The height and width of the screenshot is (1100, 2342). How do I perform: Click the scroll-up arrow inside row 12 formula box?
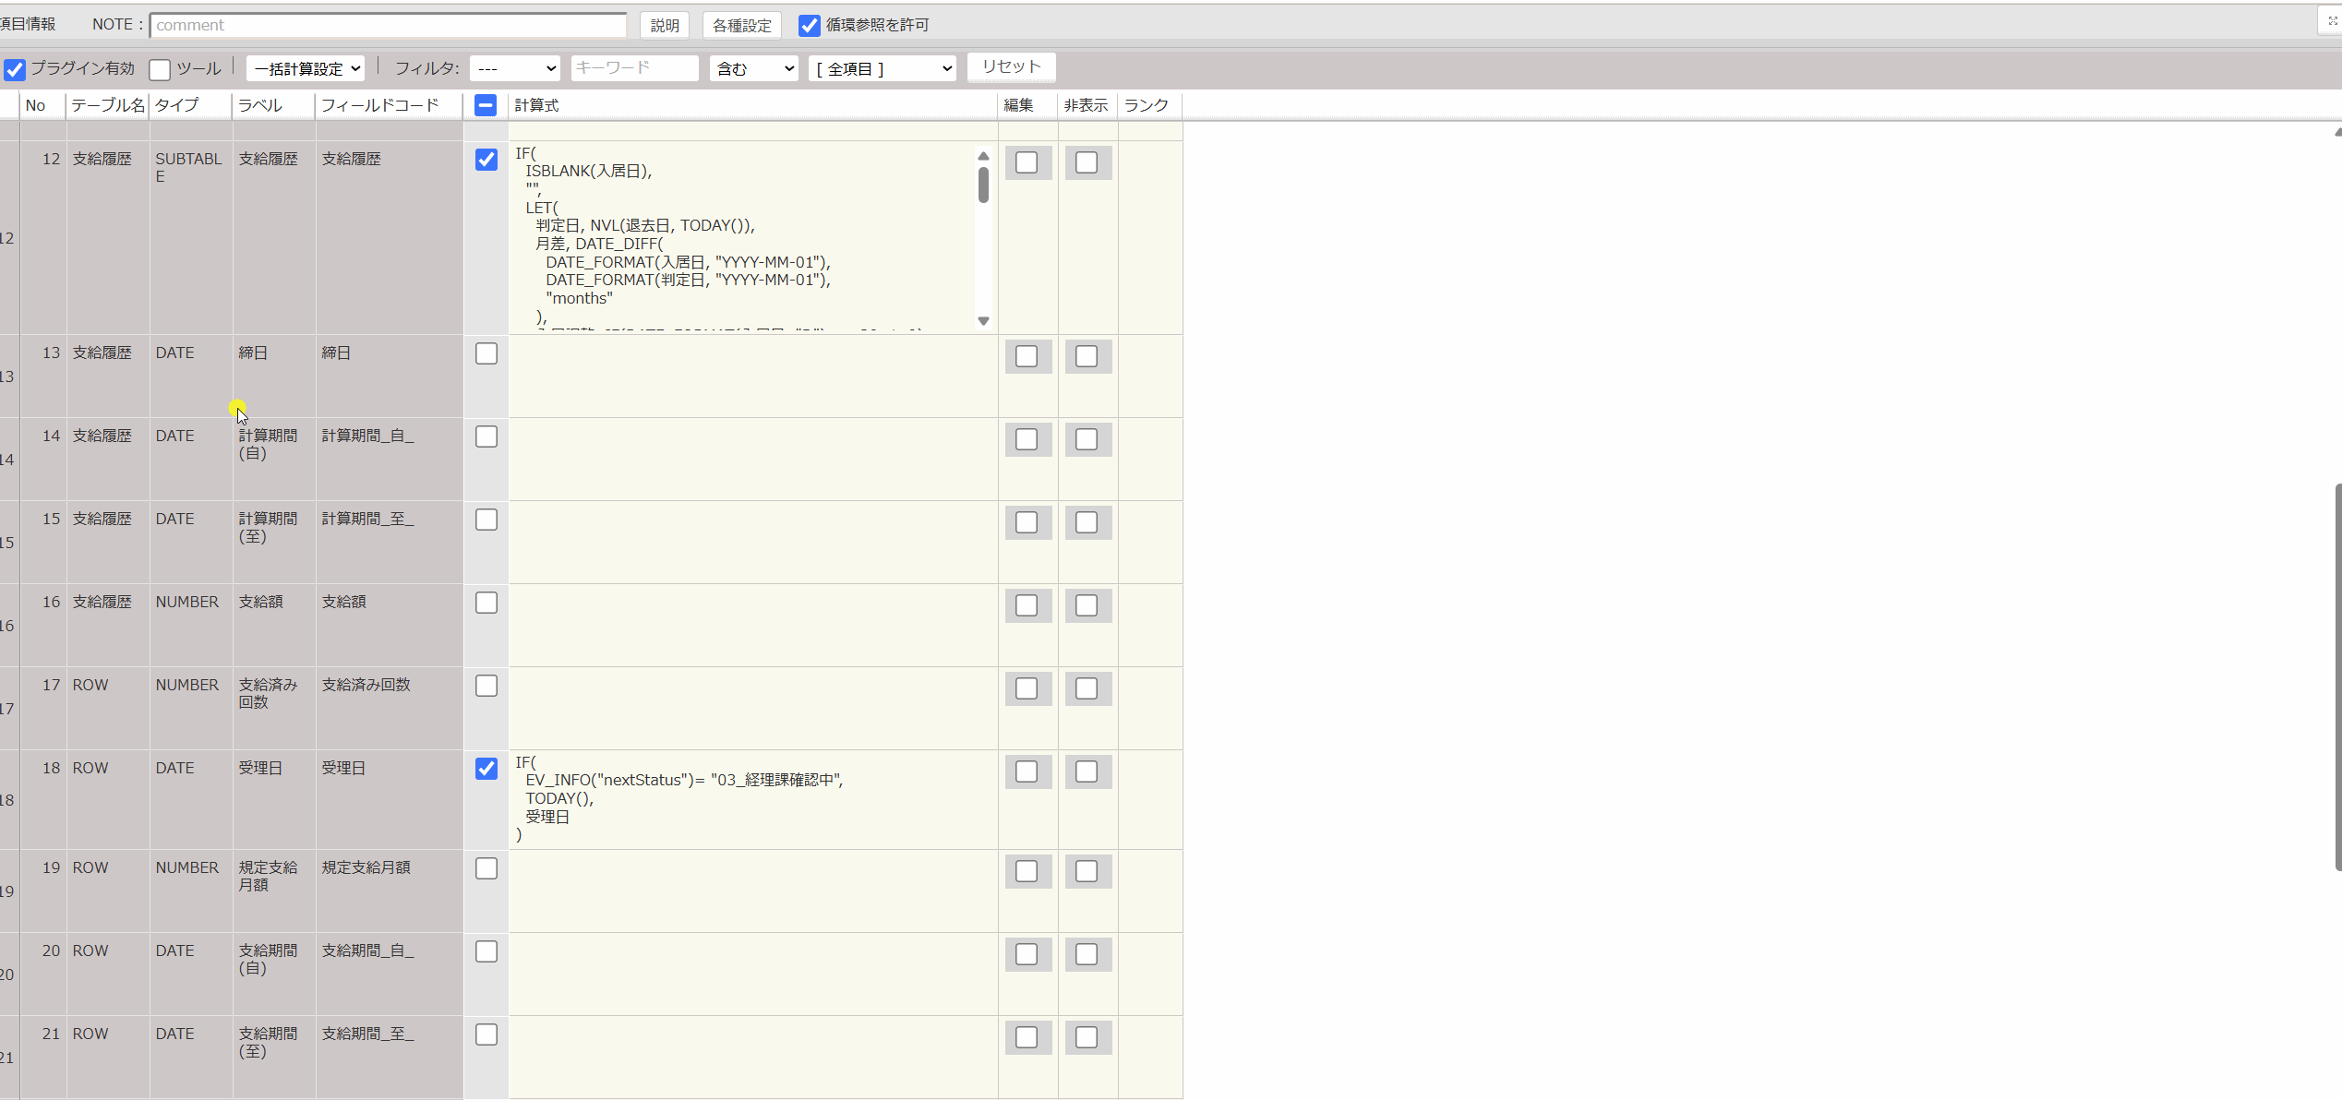tap(982, 155)
